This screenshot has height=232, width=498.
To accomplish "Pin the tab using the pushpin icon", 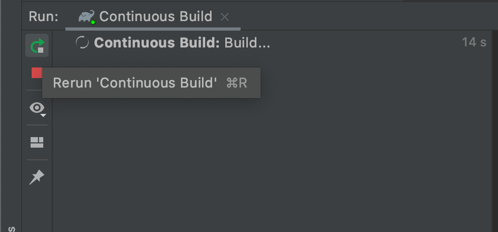I will (37, 177).
